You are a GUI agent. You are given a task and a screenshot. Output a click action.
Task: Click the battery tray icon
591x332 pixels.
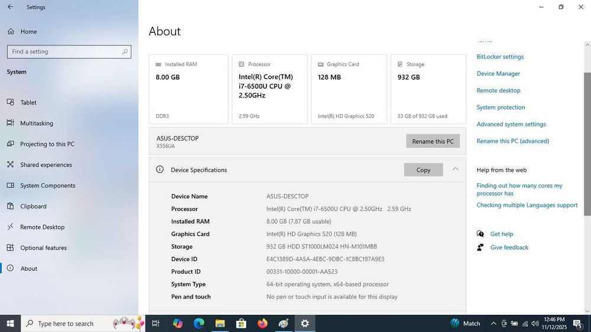tap(515, 323)
